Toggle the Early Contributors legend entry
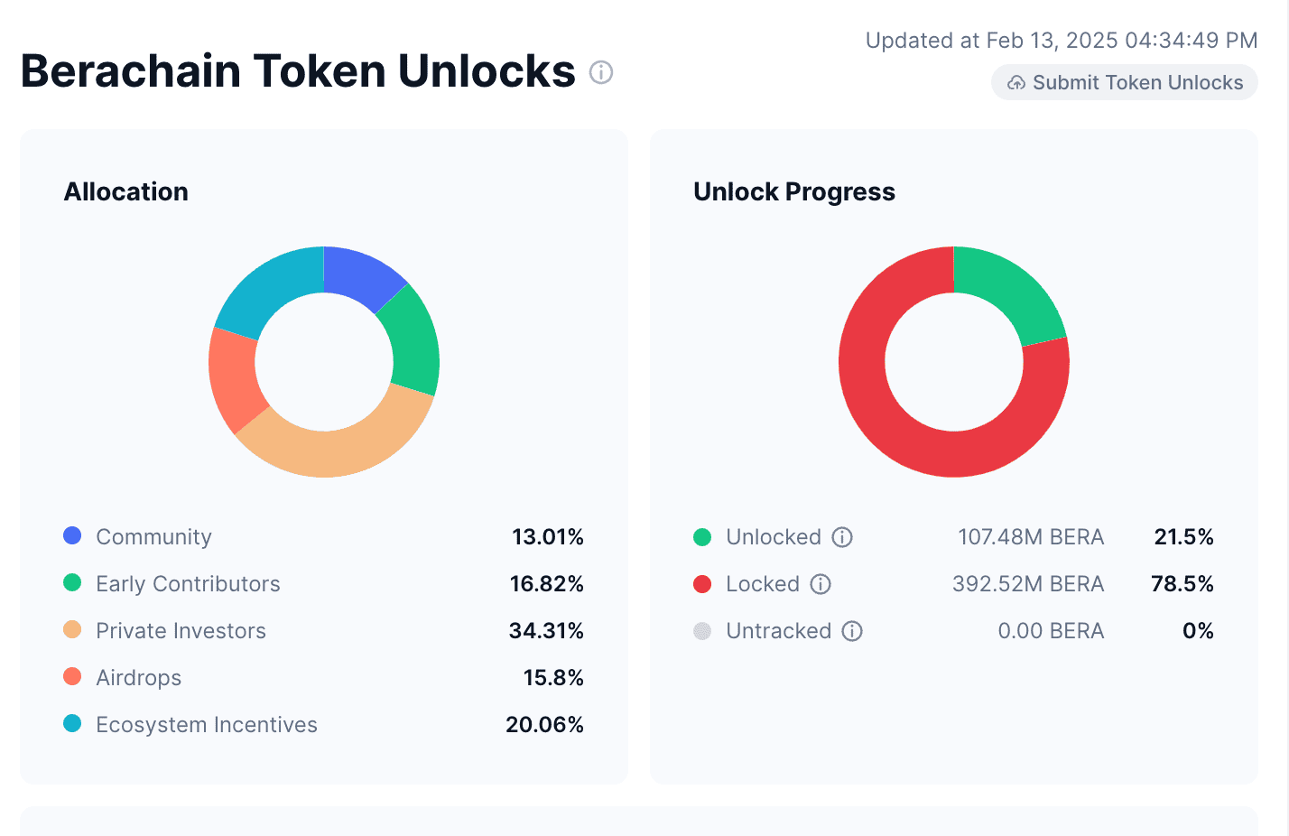 [188, 583]
